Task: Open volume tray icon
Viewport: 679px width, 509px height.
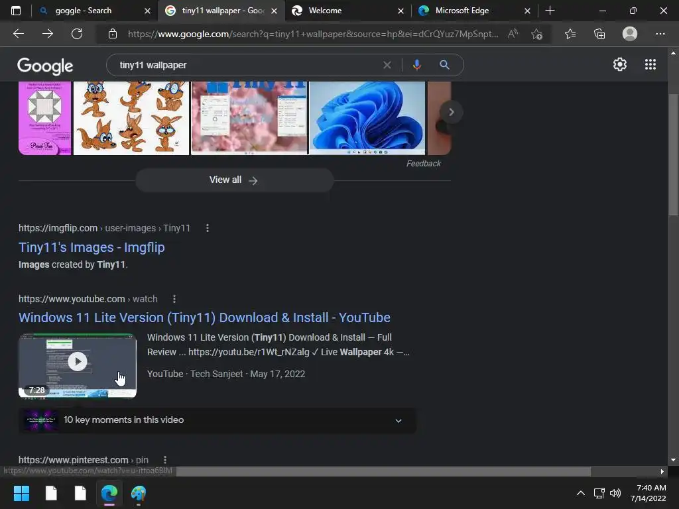Action: (615, 493)
